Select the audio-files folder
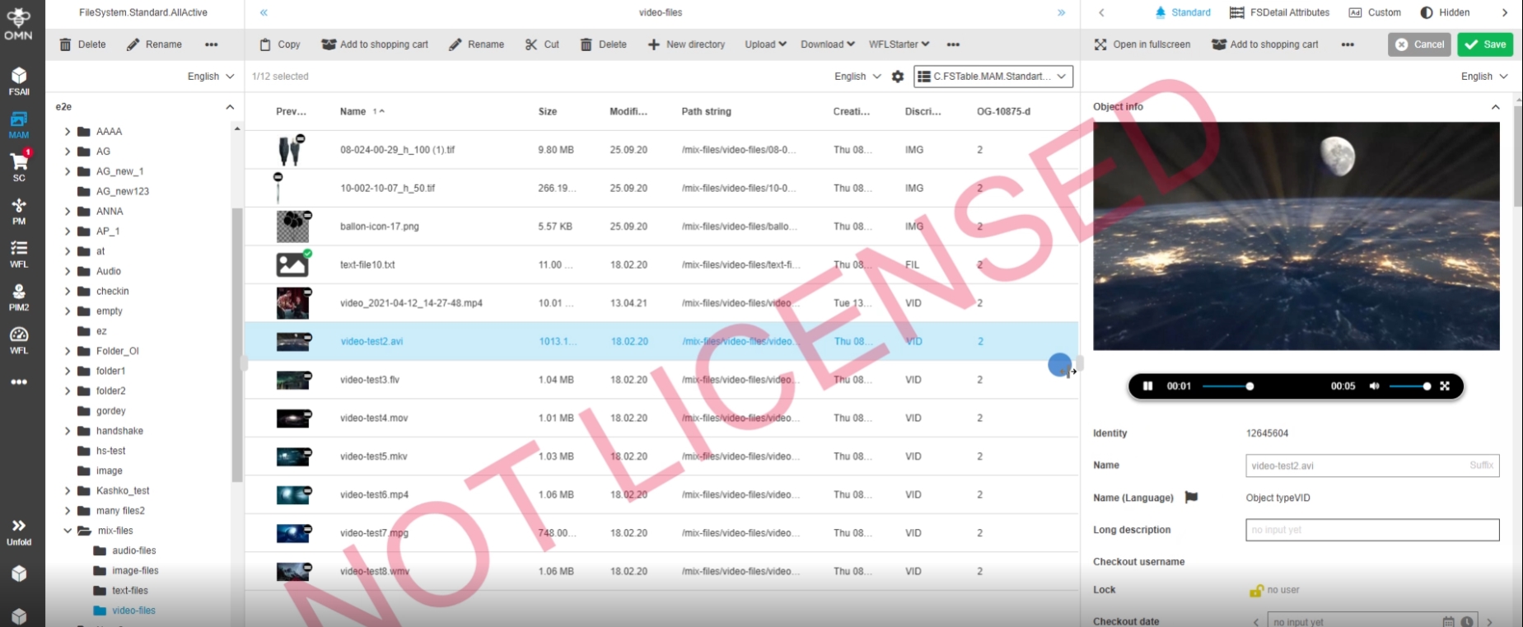The height and width of the screenshot is (627, 1523). [134, 550]
